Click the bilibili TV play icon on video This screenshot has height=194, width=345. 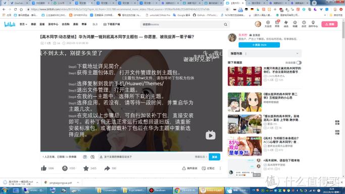[211, 135]
